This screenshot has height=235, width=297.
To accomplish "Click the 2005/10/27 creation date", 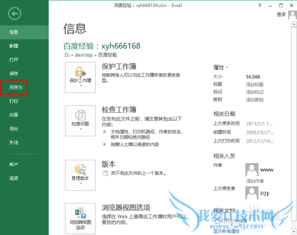I will click(x=260, y=132).
